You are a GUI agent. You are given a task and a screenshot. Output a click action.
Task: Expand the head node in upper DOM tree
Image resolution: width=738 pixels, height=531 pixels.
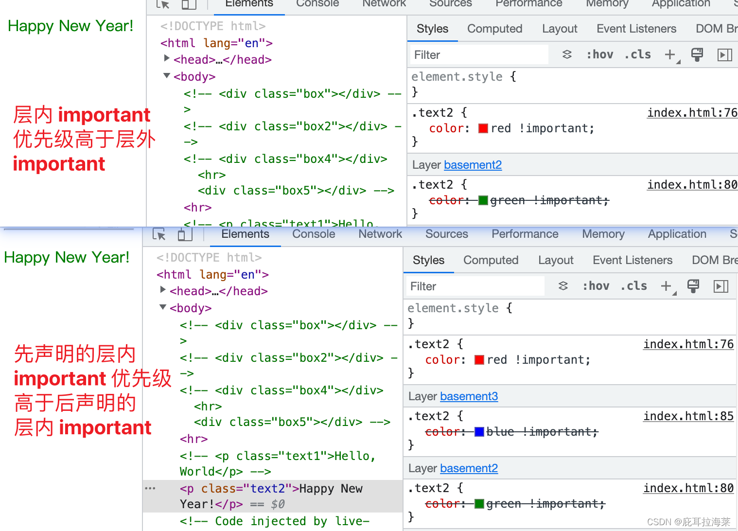[x=167, y=58]
